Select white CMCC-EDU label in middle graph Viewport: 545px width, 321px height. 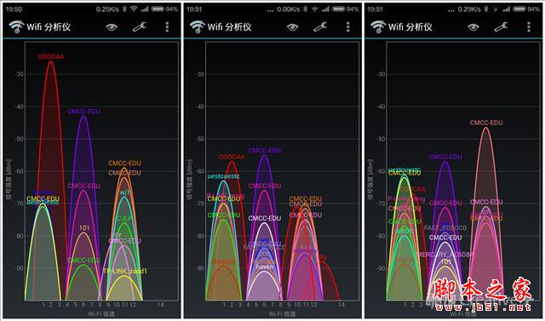[265, 218]
